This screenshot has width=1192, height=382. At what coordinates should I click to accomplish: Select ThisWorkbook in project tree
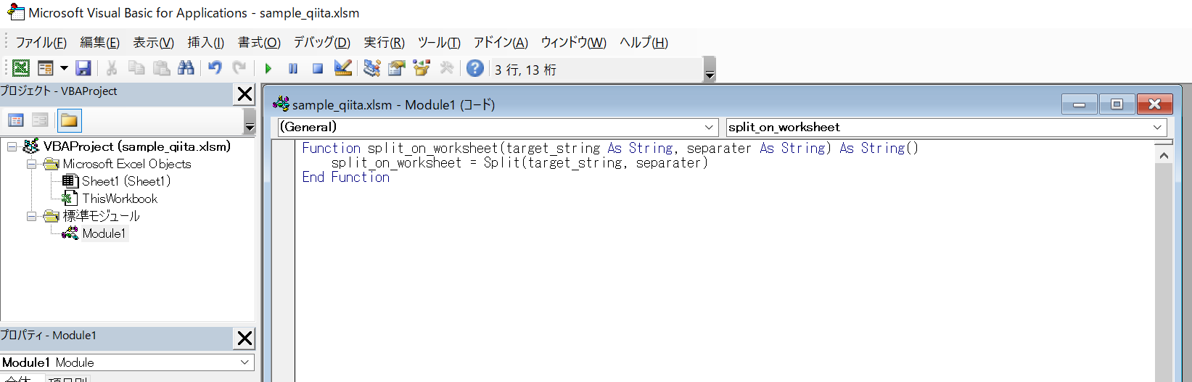(119, 199)
